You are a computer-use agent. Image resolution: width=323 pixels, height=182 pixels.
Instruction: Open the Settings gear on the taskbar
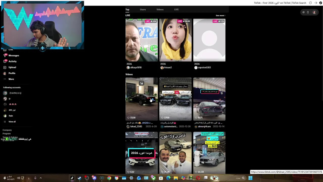click(x=131, y=178)
